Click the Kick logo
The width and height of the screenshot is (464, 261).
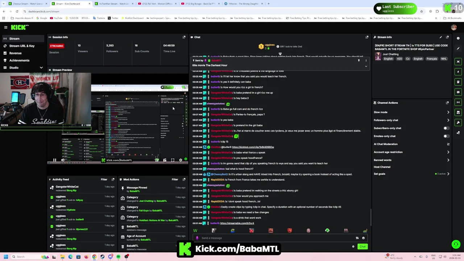[x=20, y=27]
